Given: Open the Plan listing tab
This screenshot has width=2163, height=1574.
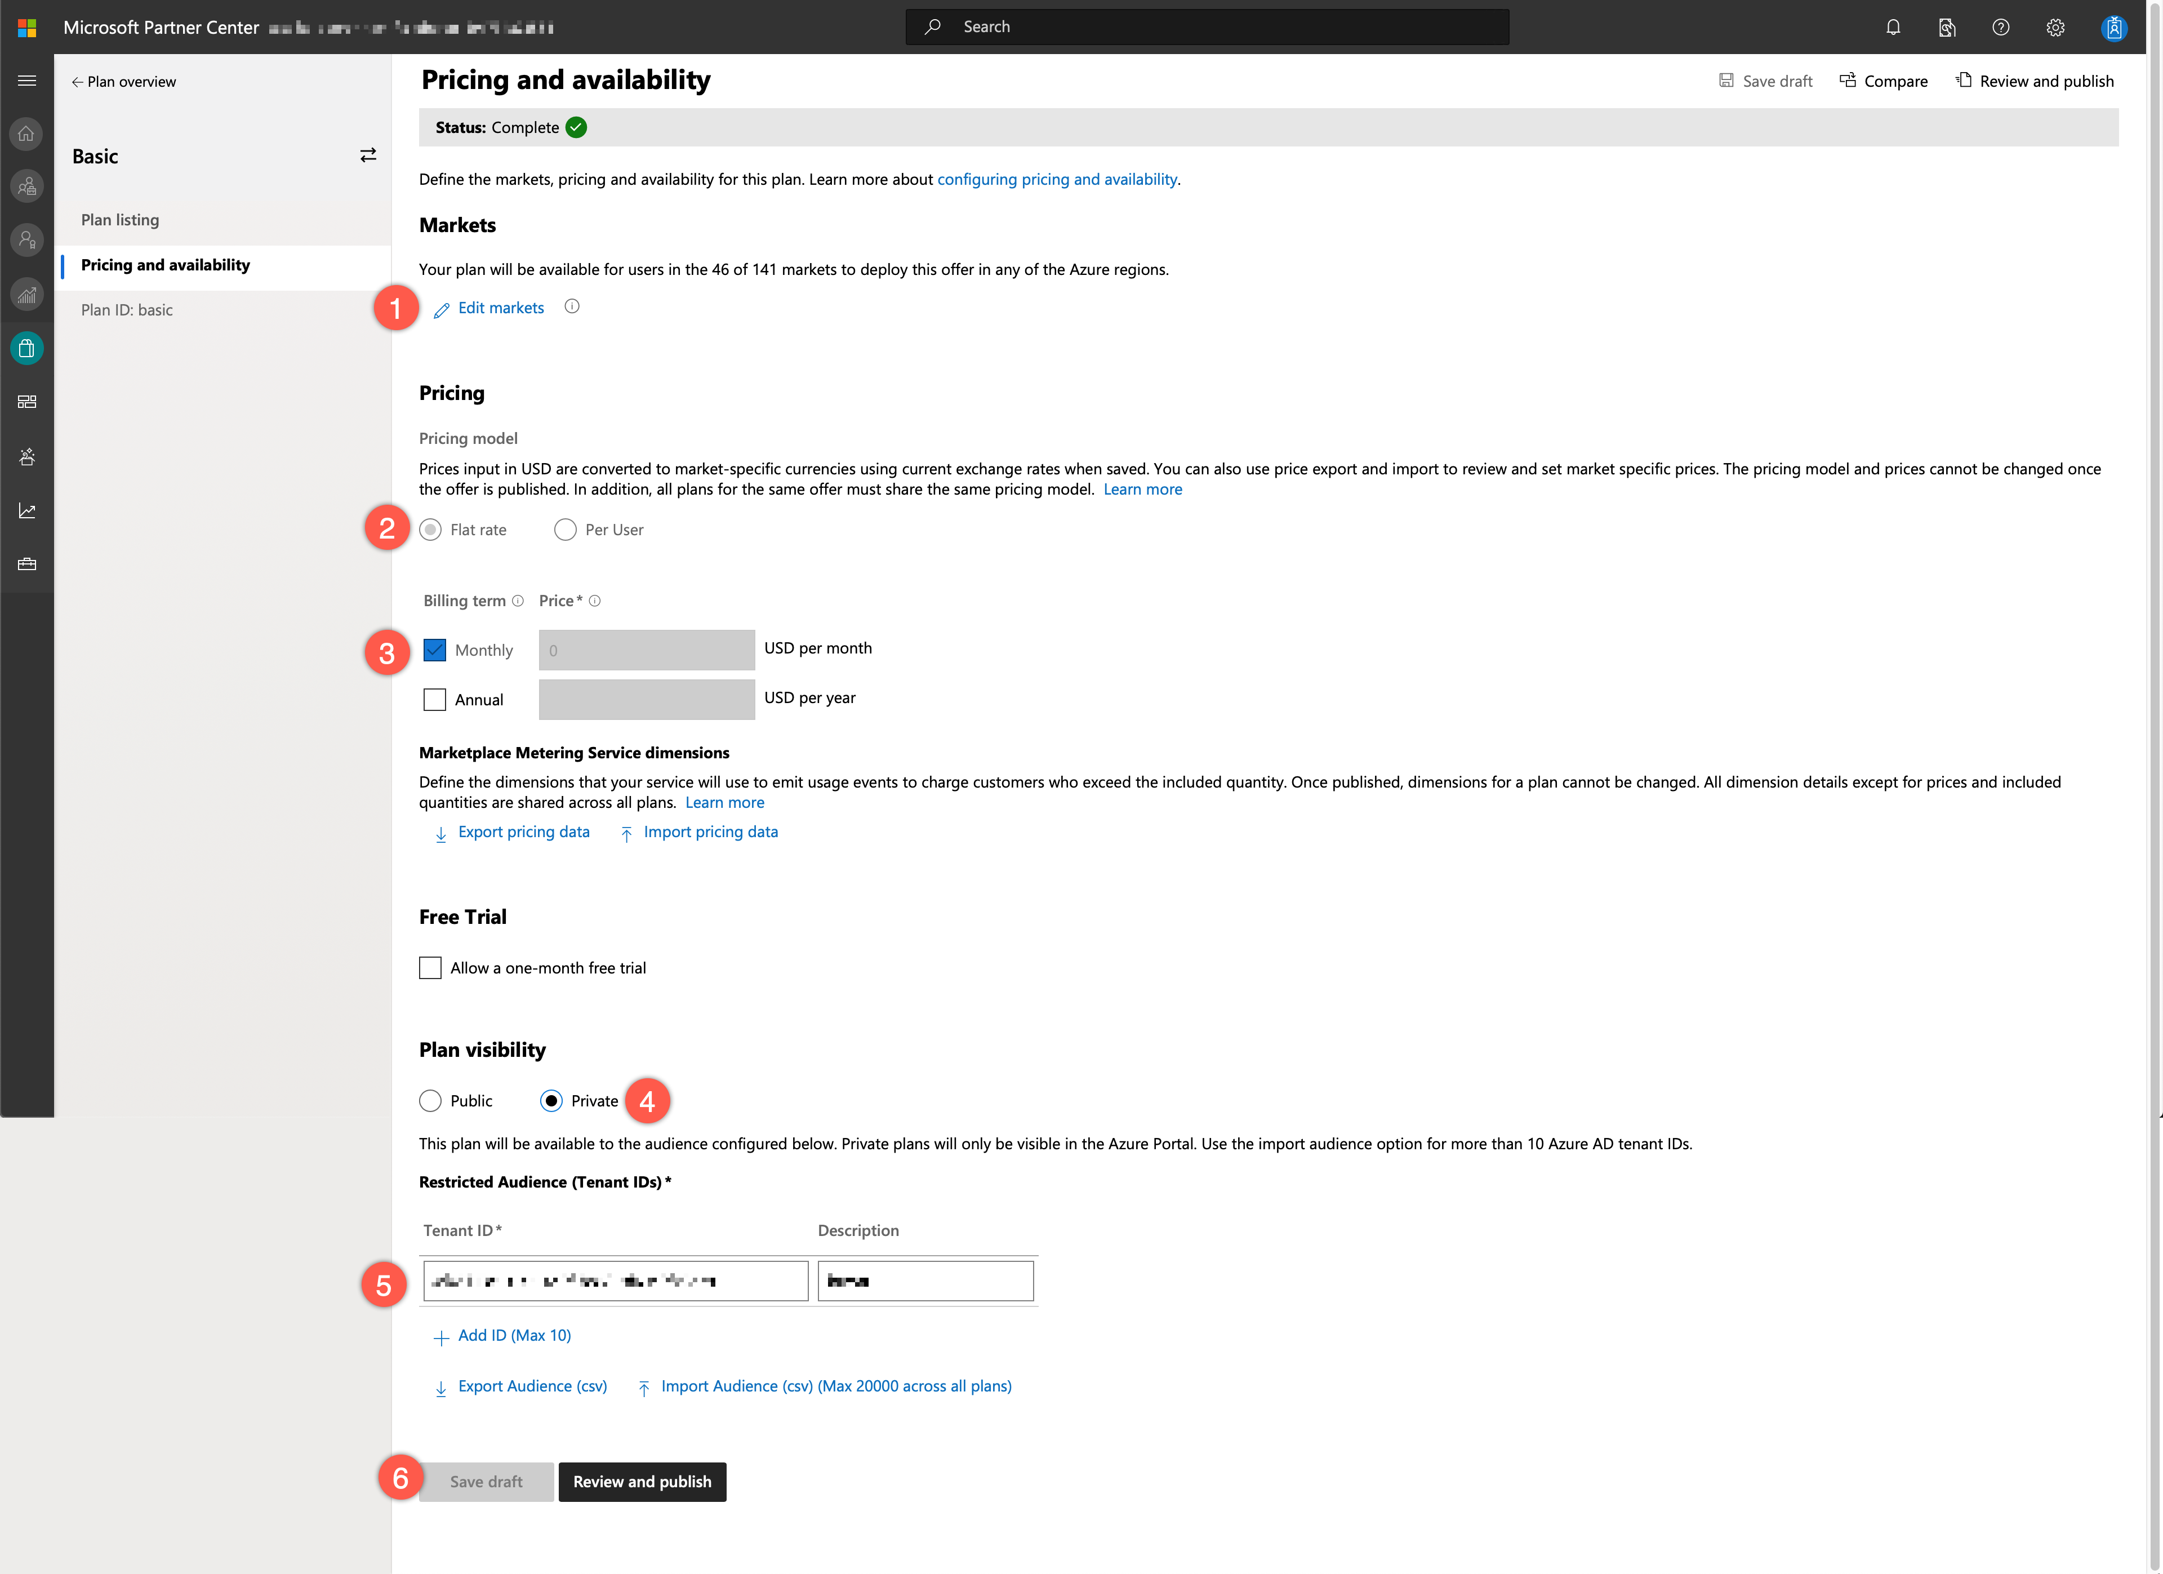Looking at the screenshot, I should coord(120,219).
